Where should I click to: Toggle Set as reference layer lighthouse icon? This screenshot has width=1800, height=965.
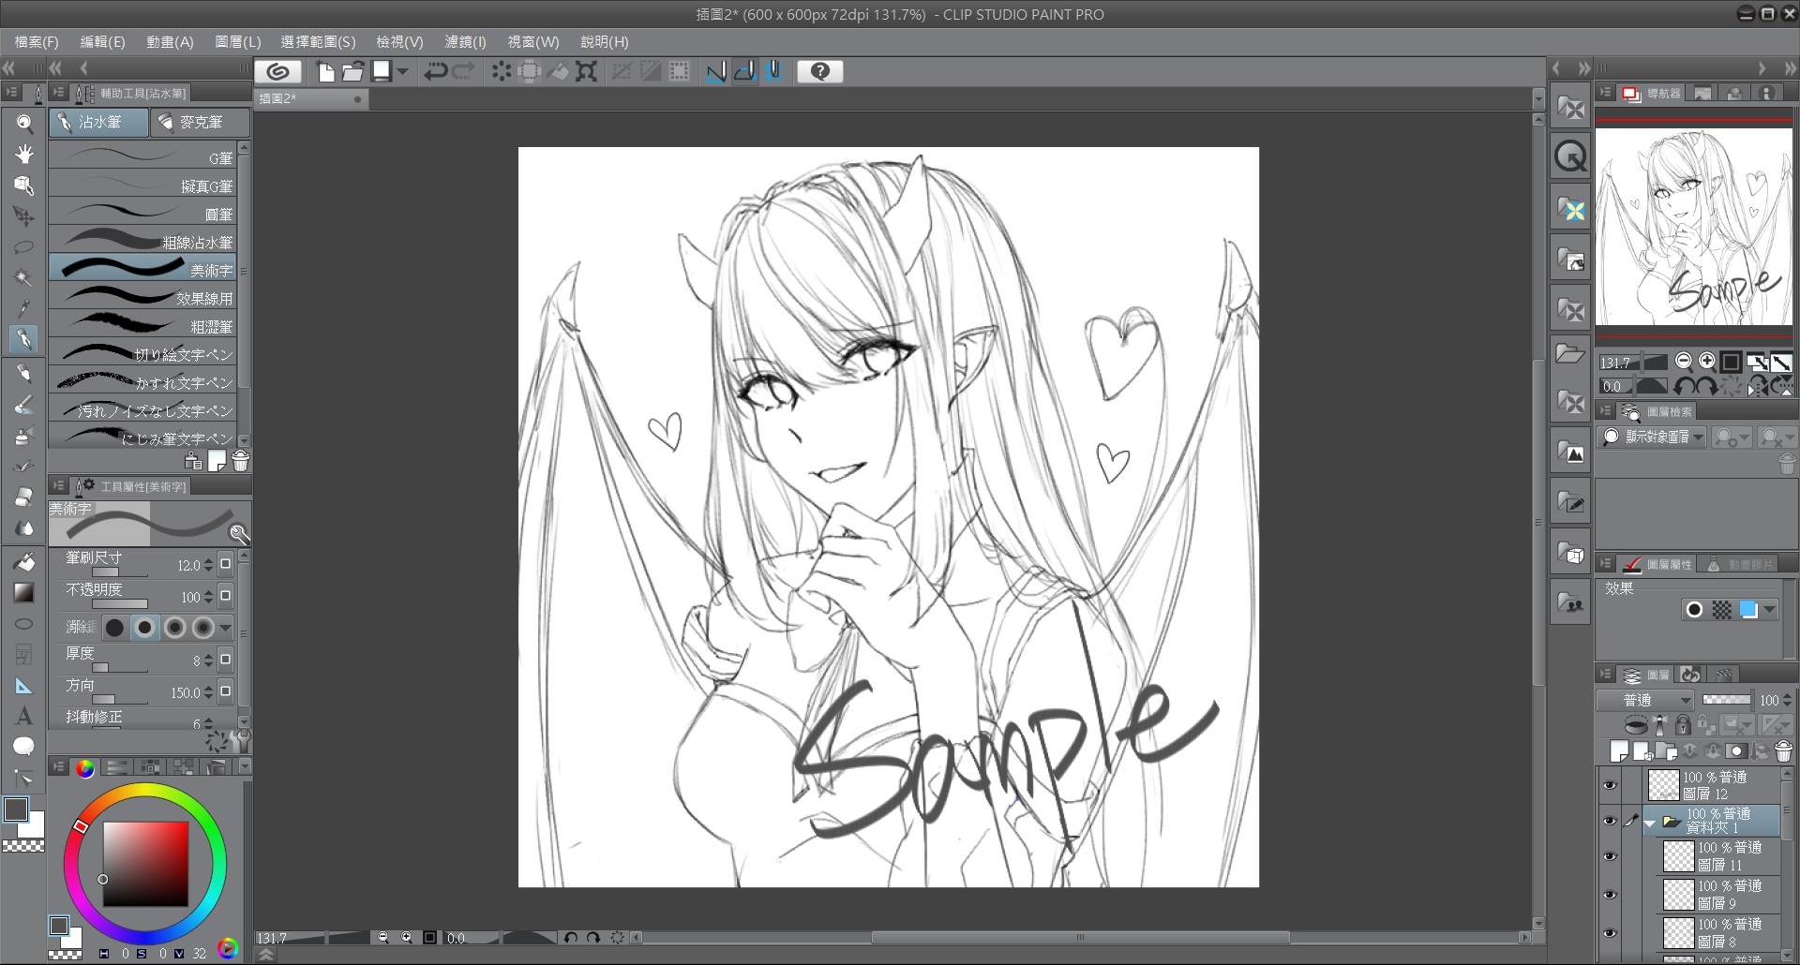point(1660,724)
